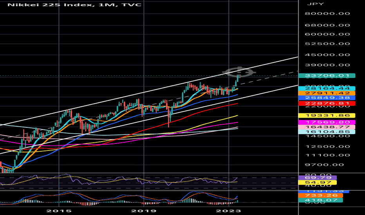Image resolution: width=365 pixels, height=215 pixels.
Task: Click the 2023 time axis label
Action: (x=229, y=211)
